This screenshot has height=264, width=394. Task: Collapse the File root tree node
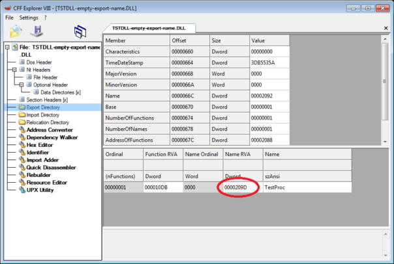[x=8, y=47]
